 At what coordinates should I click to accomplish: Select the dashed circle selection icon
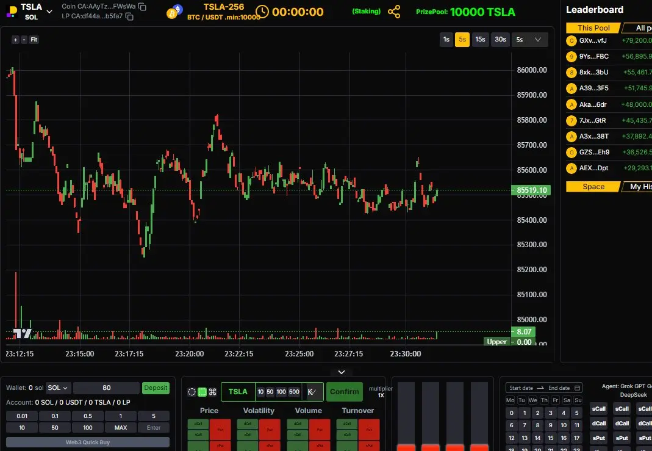192,392
